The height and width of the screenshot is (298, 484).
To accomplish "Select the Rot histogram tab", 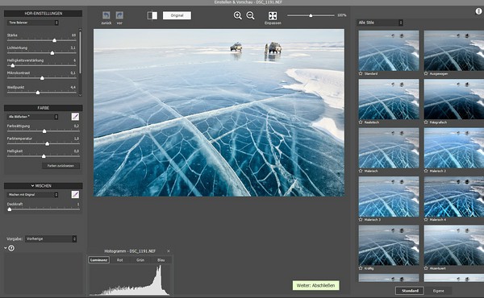I will (119, 260).
